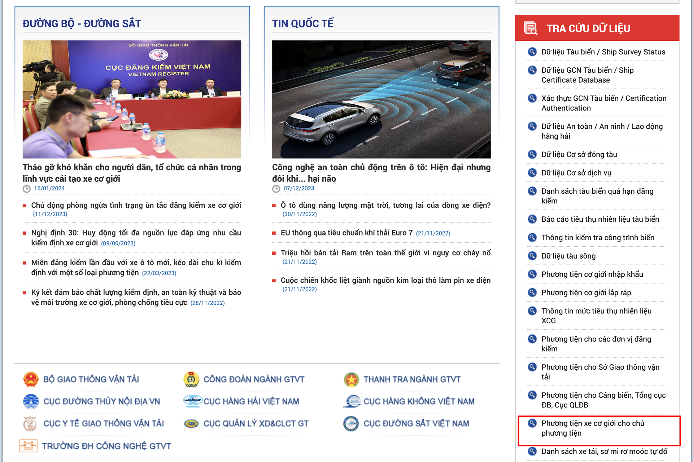Viewport: 693px width, 462px height.
Task: Click the clock icon next to 15/01/2024
Action: pyautogui.click(x=26, y=188)
